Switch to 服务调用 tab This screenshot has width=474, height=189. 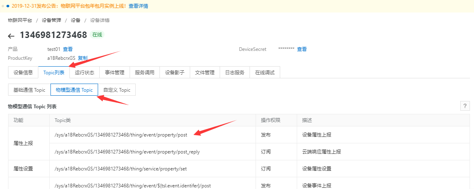tap(145, 73)
